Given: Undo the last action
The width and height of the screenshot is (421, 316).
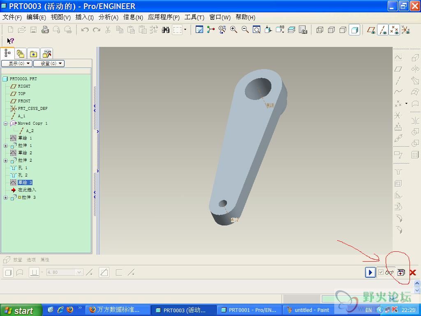Looking at the screenshot, I should click(x=85, y=30).
